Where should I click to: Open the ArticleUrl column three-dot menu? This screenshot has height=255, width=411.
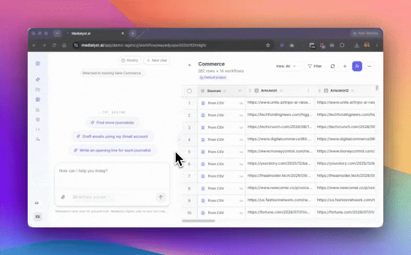(308, 90)
